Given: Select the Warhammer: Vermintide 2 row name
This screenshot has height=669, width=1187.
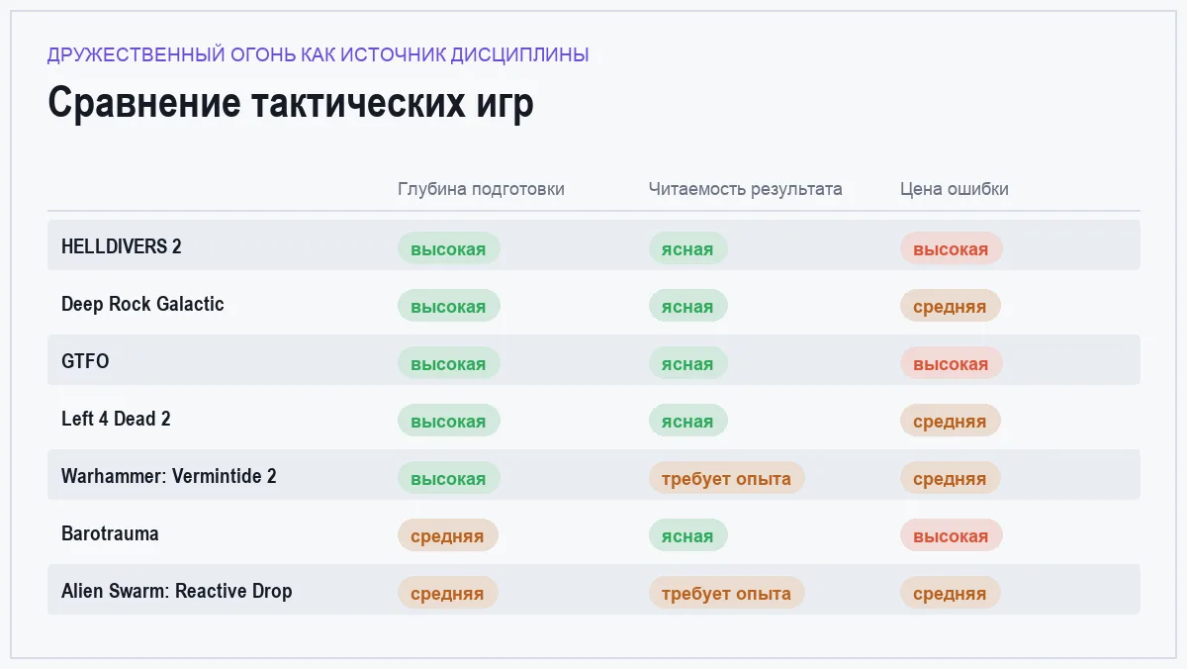Looking at the screenshot, I should click(x=169, y=476).
